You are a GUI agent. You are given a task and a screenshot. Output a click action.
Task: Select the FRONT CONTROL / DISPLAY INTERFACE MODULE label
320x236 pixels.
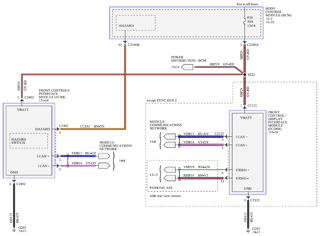click(278, 121)
